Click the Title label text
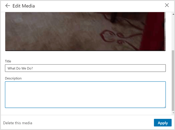The image size is (175, 130). [x=8, y=61]
